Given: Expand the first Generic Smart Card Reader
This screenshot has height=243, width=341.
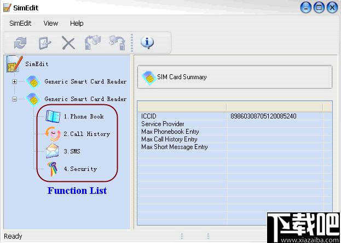Looking at the screenshot, I should coord(14,81).
